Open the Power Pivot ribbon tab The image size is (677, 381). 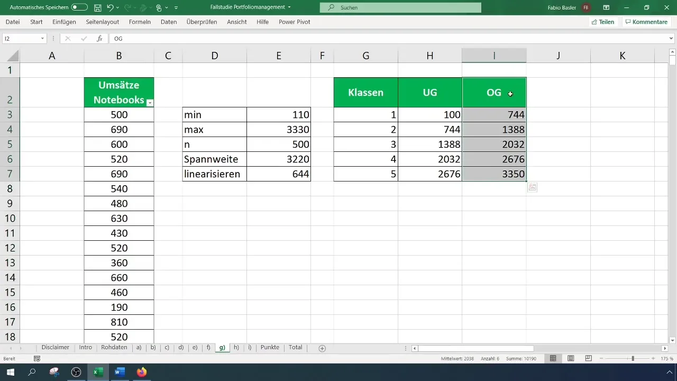(x=294, y=22)
